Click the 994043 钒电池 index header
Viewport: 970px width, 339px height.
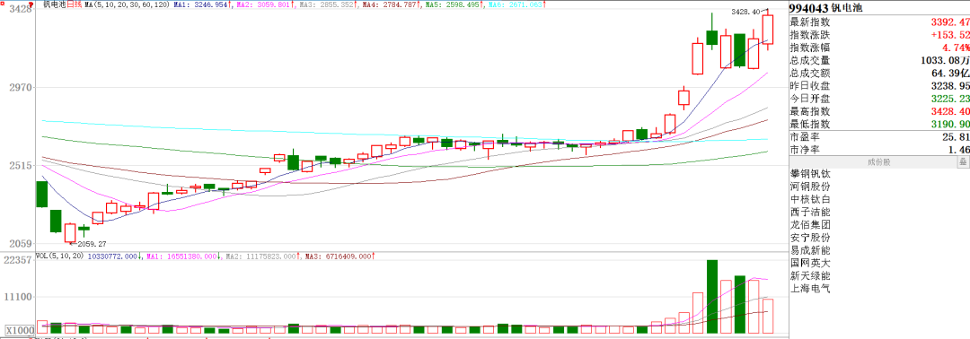pos(826,8)
